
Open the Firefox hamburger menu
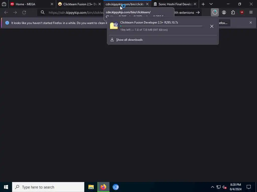pyautogui.click(x=251, y=12)
